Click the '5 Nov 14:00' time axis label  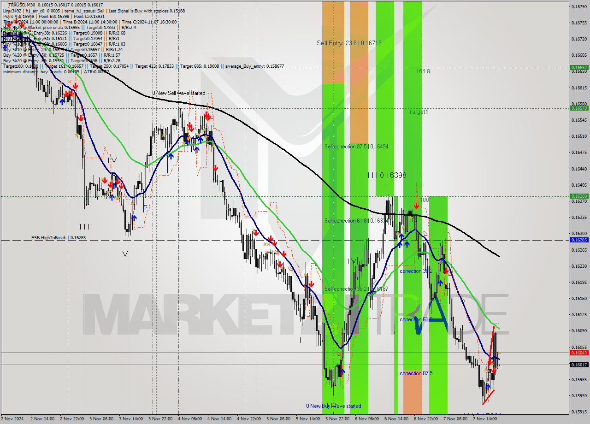click(x=307, y=419)
